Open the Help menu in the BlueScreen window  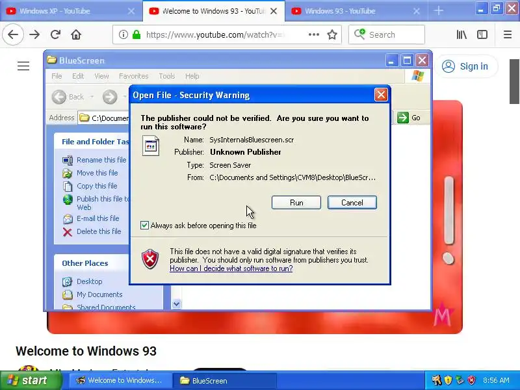192,76
